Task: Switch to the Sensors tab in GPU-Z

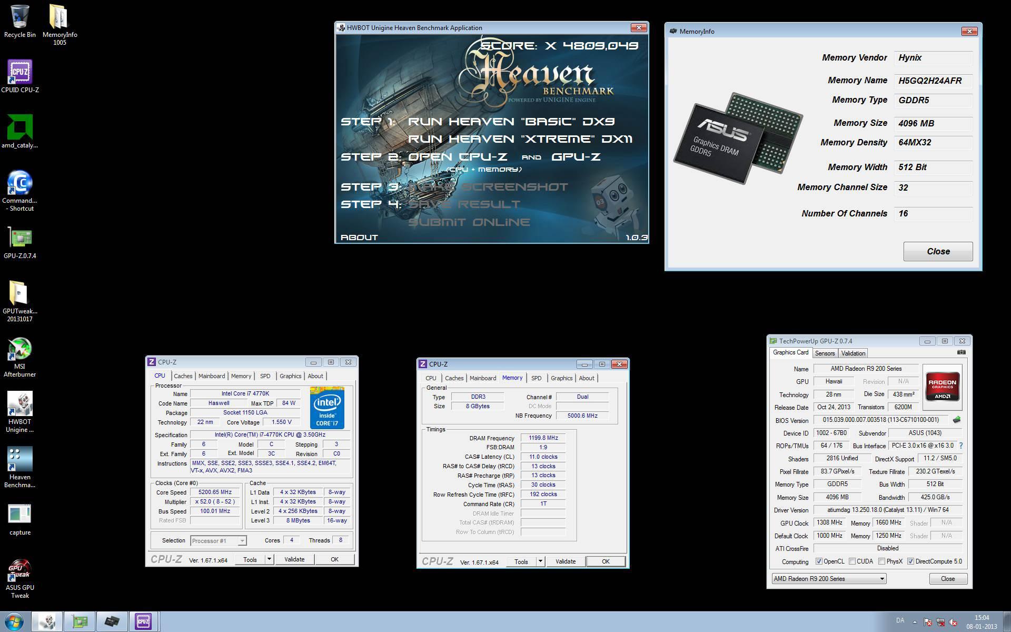Action: [825, 353]
